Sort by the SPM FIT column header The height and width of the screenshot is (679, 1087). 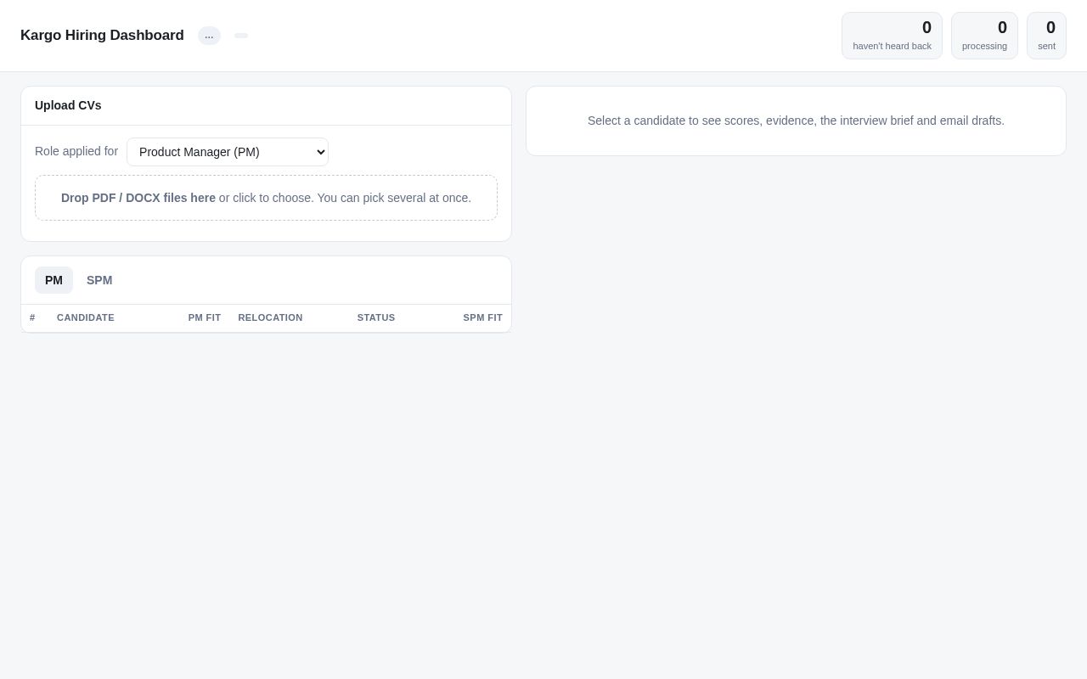pos(482,317)
